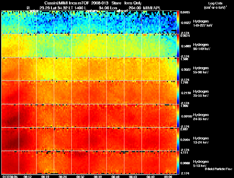Click the color scale bar beside Hydrogen 149-227 keV

pos(178,22)
